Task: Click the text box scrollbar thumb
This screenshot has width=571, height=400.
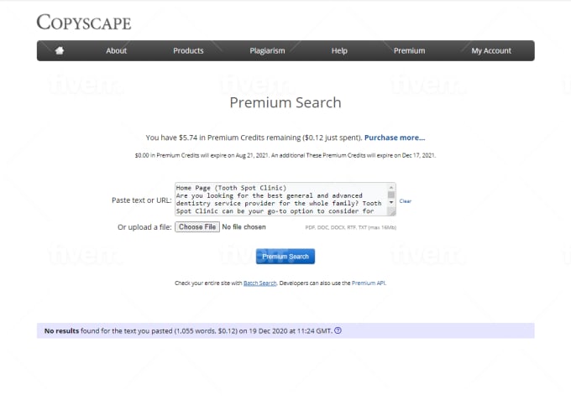Action: coord(390,195)
